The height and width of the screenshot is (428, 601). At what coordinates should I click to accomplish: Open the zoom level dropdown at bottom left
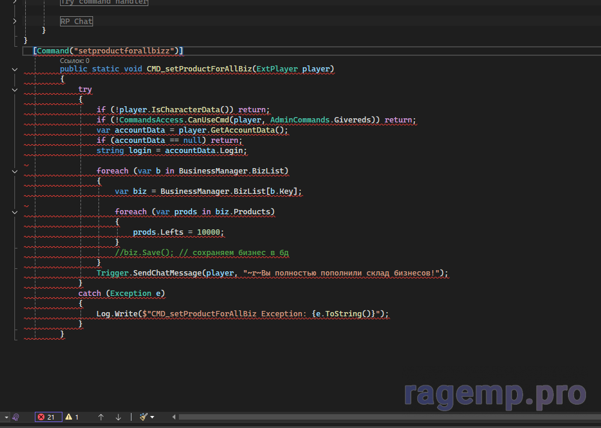coord(6,417)
